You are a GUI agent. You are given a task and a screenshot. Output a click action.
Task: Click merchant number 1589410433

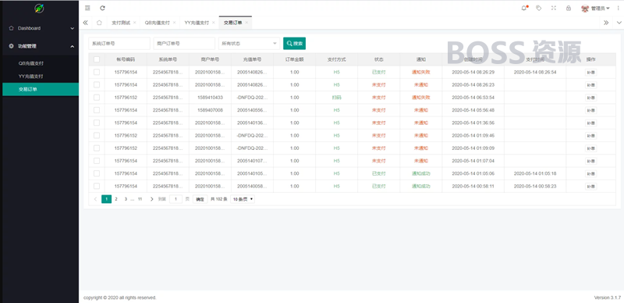pos(210,98)
